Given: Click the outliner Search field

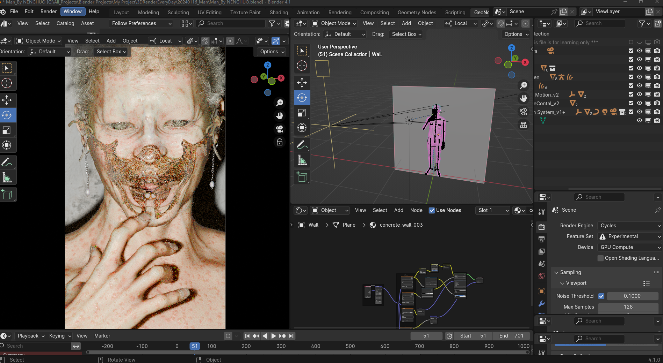Looking at the screenshot, I should [600, 23].
